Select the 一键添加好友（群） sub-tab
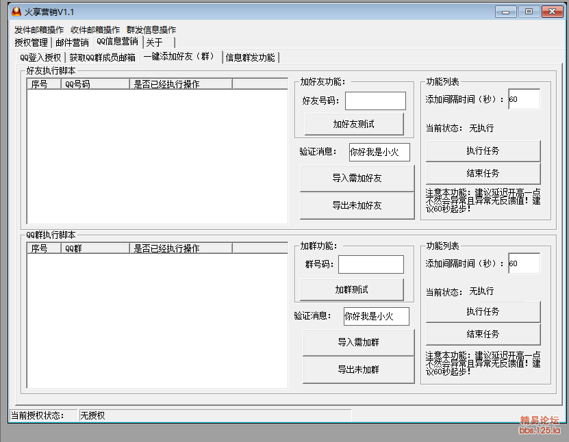Image resolution: width=569 pixels, height=442 pixels. tap(181, 57)
